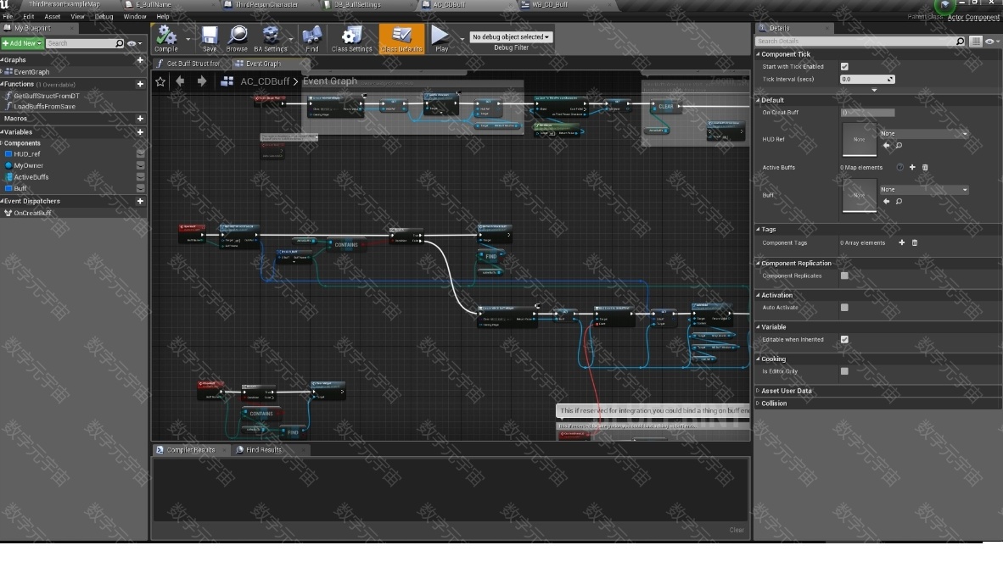Toggle Editable when Inherited checkbox
The image size is (1003, 562).
click(x=844, y=340)
